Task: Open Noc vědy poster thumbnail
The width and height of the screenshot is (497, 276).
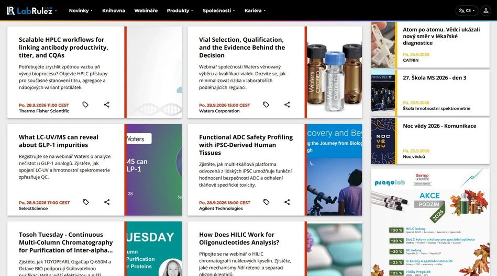Action: tap(383, 141)
